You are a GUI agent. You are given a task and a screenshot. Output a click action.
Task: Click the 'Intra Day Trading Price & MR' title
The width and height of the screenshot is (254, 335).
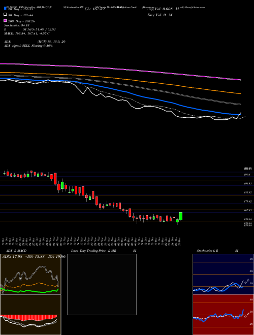[93, 251]
